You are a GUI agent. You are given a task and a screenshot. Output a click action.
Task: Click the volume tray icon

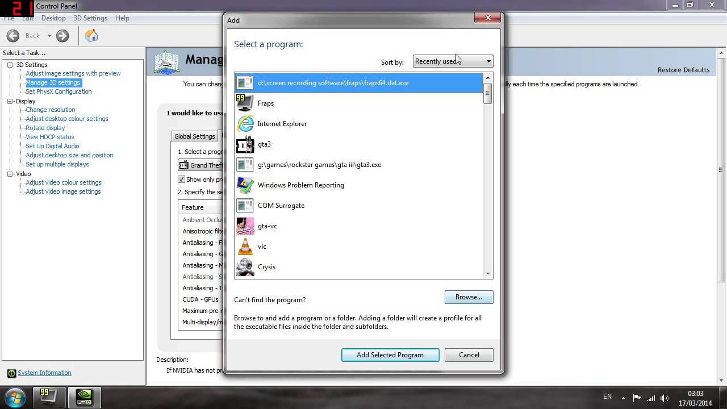(665, 398)
